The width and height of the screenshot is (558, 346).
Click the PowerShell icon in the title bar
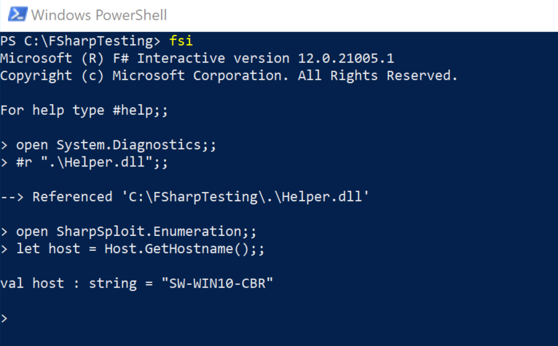pos(17,14)
